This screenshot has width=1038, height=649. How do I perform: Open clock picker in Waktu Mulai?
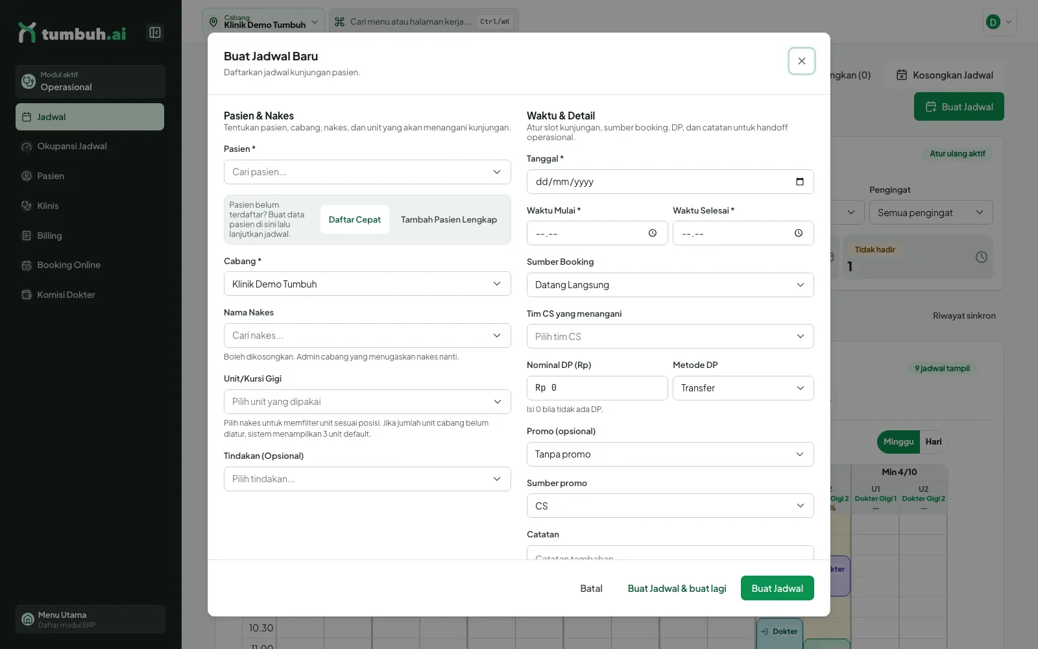(653, 233)
